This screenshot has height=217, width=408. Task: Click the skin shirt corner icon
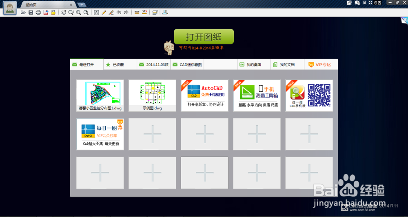pos(404,21)
